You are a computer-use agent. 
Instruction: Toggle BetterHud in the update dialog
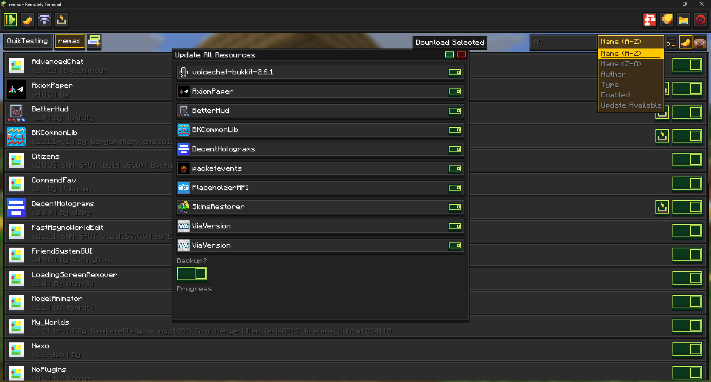(x=455, y=111)
